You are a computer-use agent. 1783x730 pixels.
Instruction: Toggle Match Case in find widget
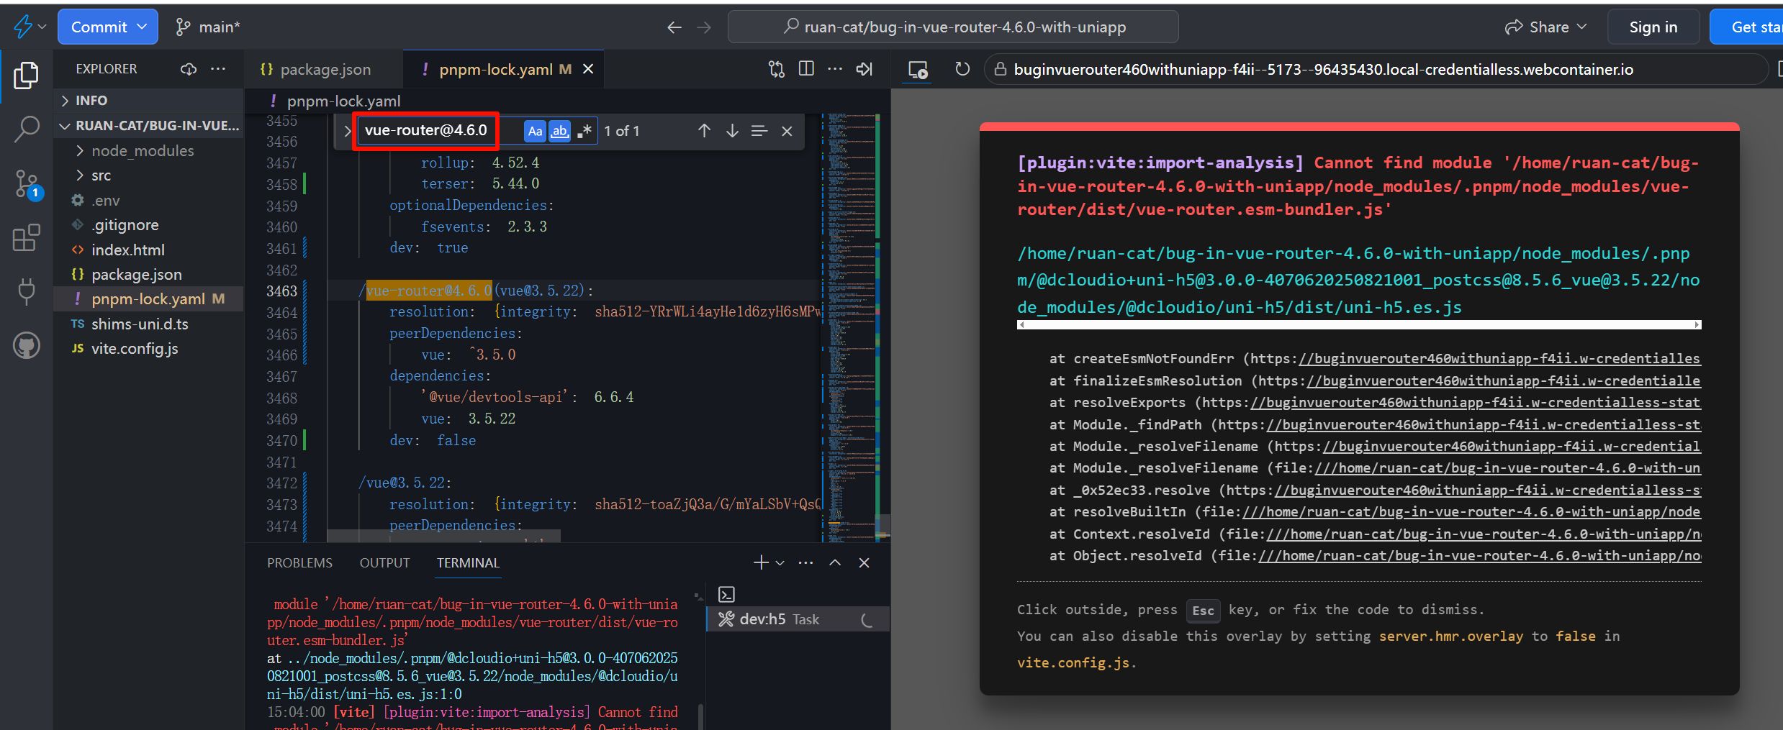point(535,131)
